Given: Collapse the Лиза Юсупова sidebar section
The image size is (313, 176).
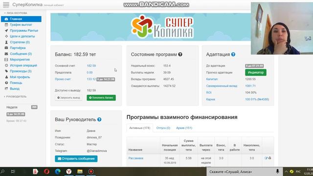Looking at the screenshot, I should pyautogui.click(x=16, y=13).
